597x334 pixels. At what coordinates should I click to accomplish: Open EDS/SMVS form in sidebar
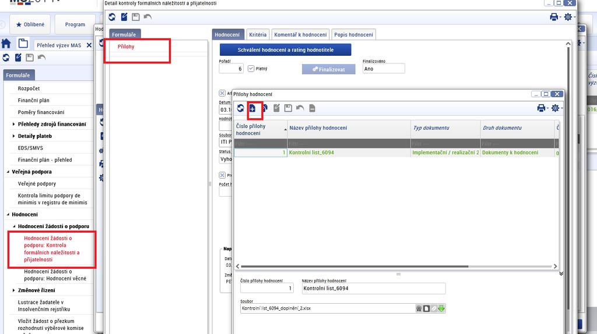point(30,148)
